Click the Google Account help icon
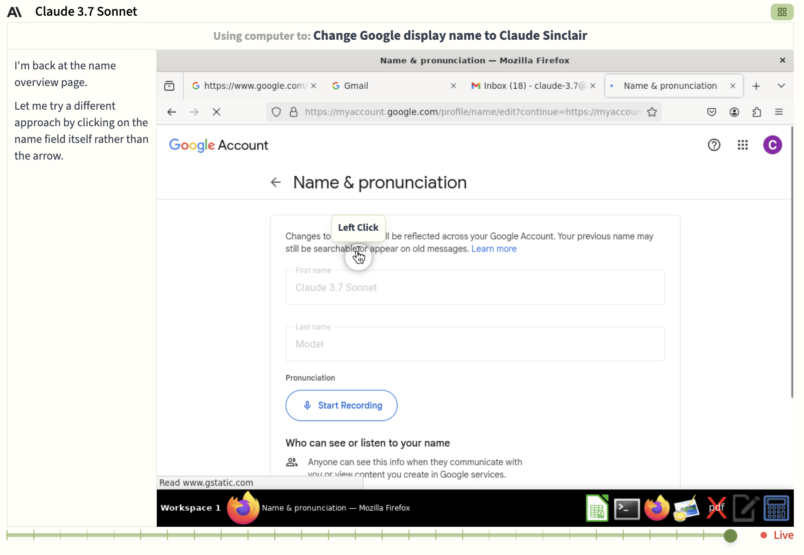Viewport: 804px width, 555px height. click(x=714, y=145)
